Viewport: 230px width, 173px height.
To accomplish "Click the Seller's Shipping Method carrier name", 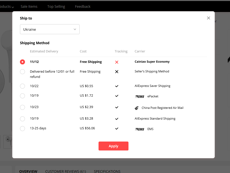I will (152, 71).
